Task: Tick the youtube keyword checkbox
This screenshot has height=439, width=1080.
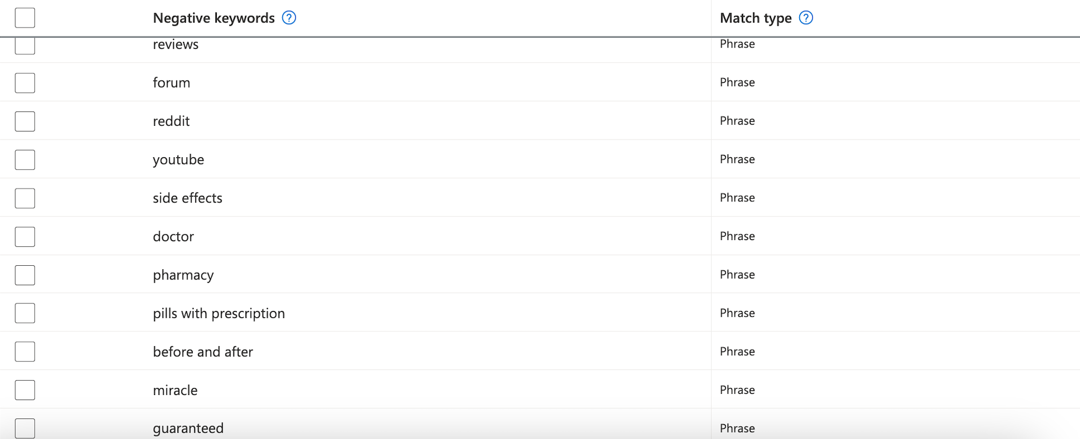Action: (x=25, y=159)
